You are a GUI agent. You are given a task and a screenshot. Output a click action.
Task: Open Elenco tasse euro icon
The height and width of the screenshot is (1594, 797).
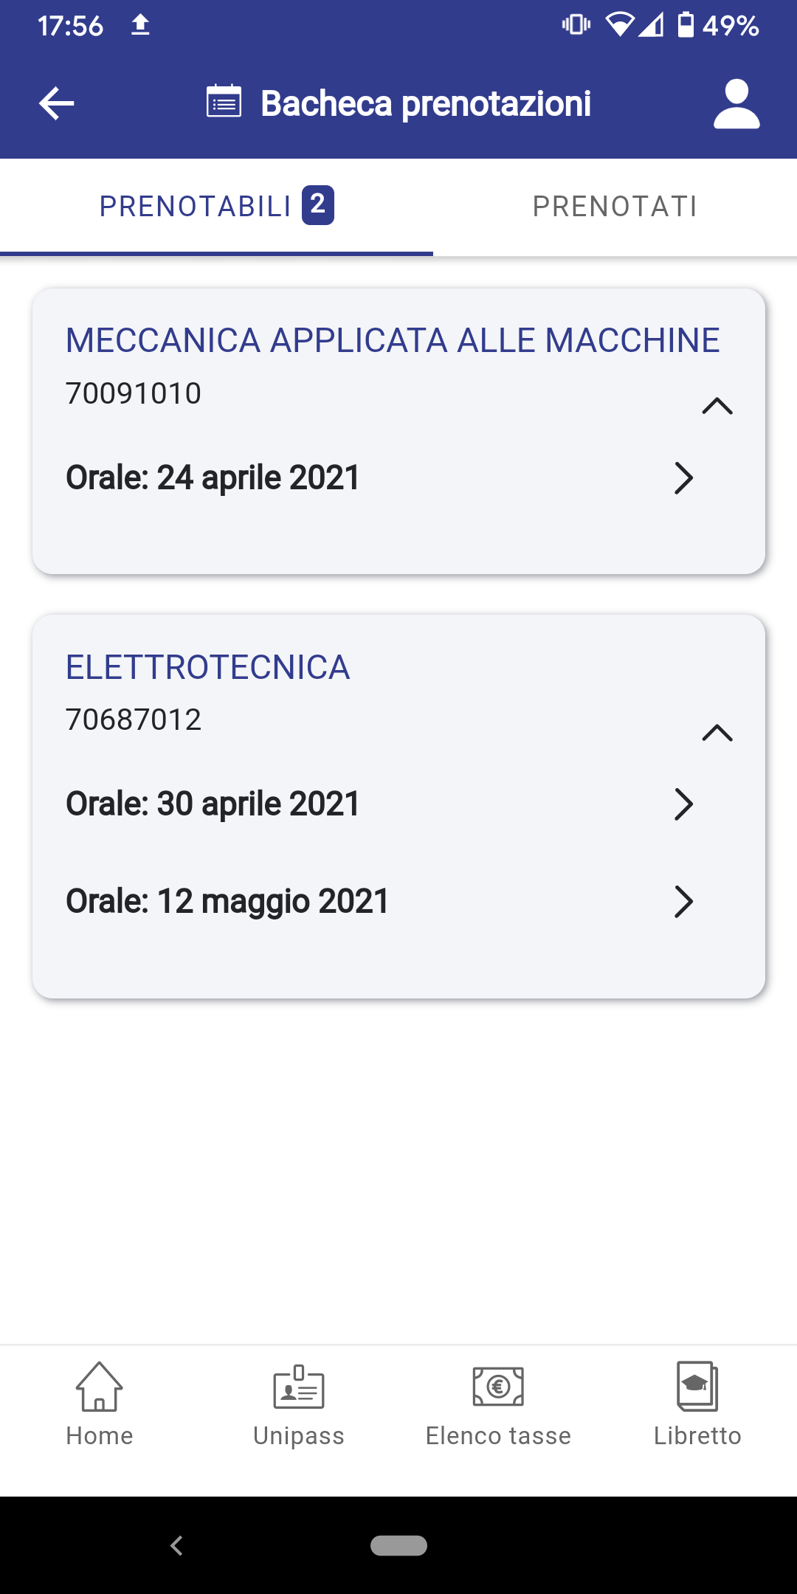498,1387
